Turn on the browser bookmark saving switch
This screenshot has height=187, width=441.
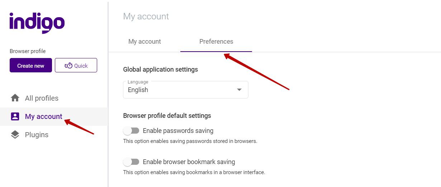pyautogui.click(x=131, y=162)
